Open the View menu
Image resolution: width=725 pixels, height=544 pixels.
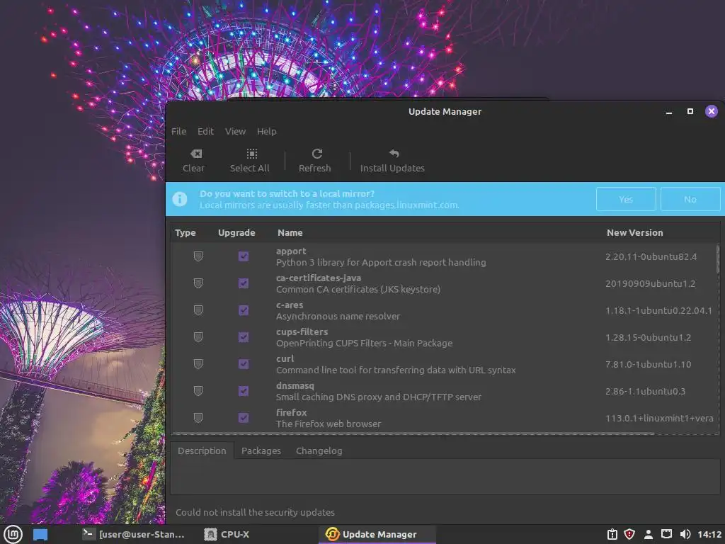pyautogui.click(x=235, y=131)
